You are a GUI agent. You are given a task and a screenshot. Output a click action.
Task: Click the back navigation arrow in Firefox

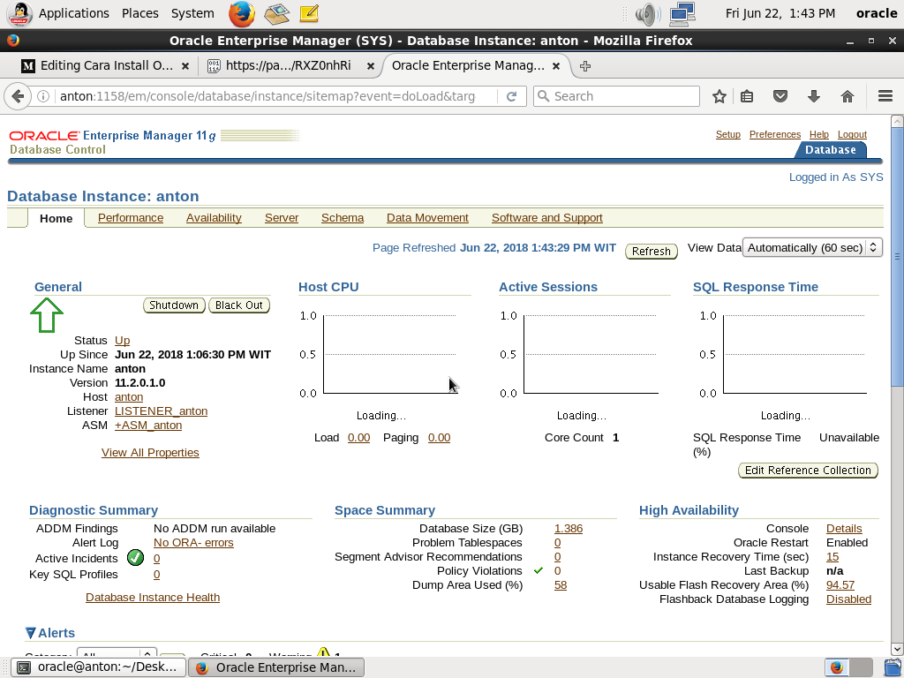[x=18, y=96]
